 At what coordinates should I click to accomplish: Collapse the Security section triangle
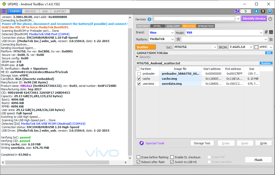tap(137, 57)
